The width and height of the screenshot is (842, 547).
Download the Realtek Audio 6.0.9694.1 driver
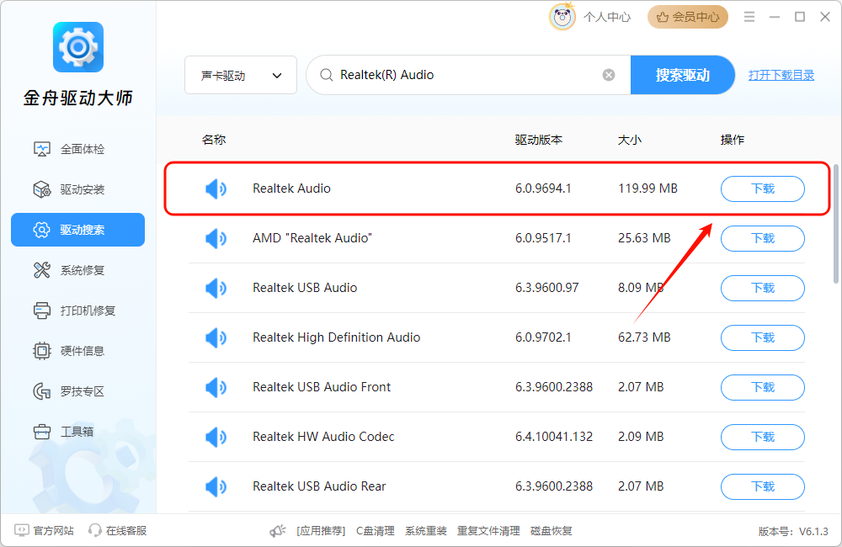[763, 189]
